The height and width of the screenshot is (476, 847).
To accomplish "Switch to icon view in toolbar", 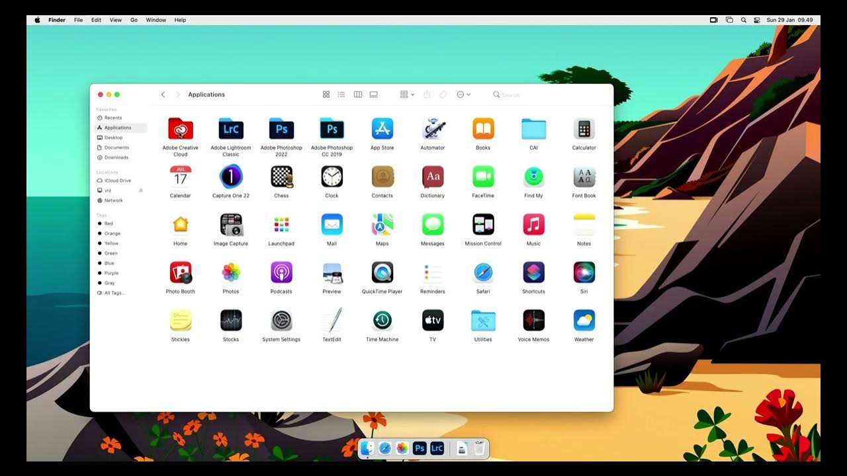I will [326, 95].
